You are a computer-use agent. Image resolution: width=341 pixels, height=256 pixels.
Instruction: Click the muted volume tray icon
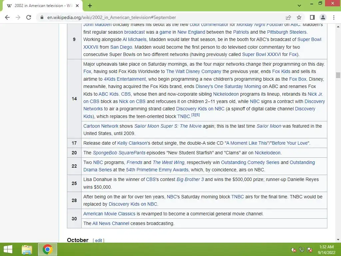[293, 250]
